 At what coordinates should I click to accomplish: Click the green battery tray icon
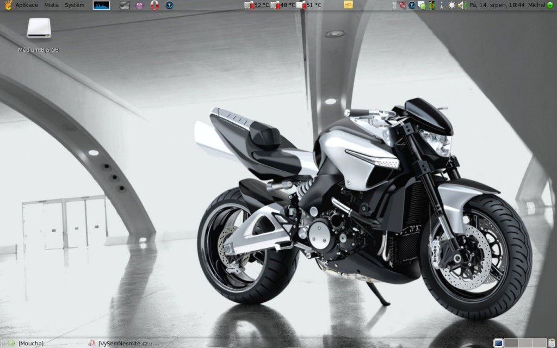(x=431, y=5)
